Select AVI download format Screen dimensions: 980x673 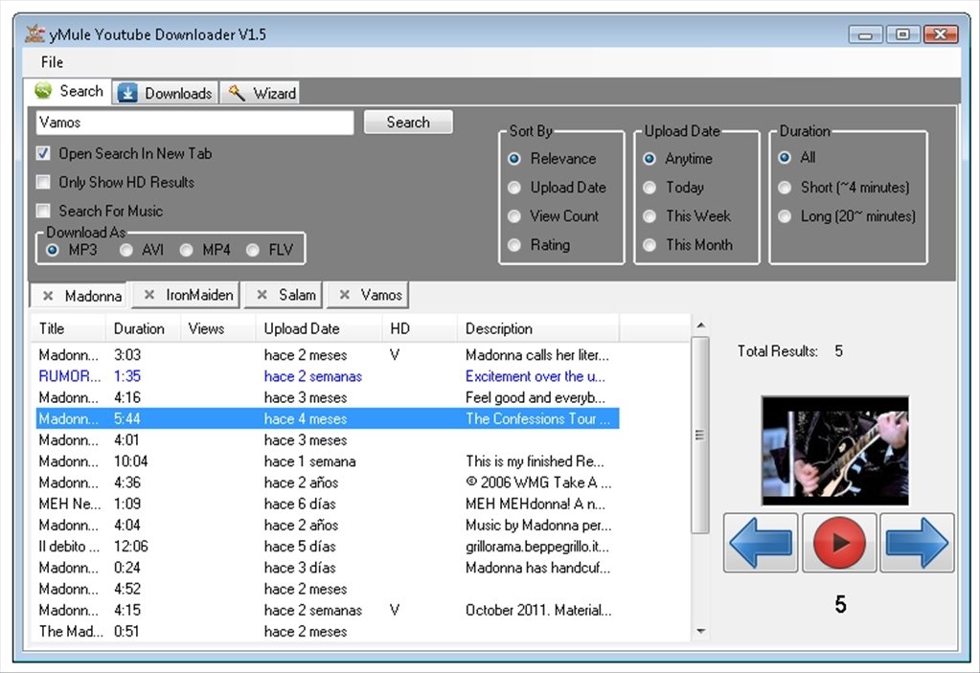(126, 251)
